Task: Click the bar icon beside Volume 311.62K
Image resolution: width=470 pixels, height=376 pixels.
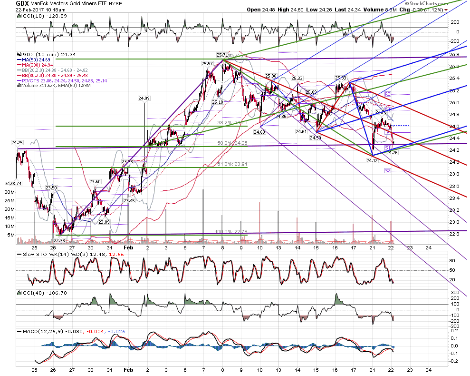Action: (x=19, y=86)
